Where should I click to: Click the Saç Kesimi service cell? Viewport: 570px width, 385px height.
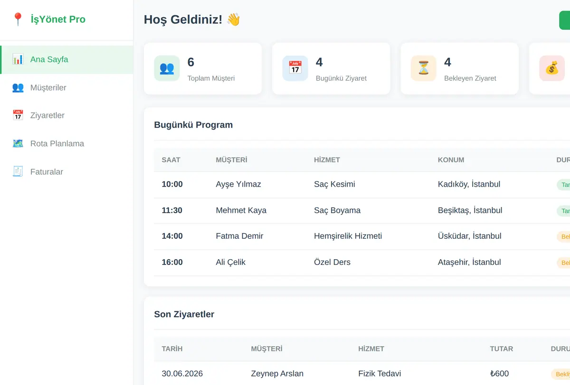(334, 184)
